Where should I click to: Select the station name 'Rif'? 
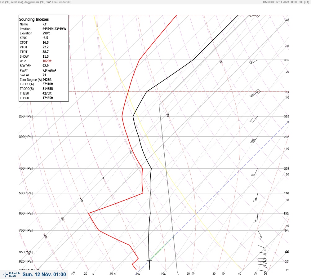click(x=44, y=24)
